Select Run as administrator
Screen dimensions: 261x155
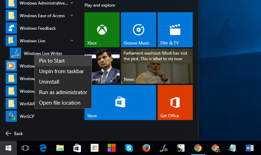click(x=63, y=92)
